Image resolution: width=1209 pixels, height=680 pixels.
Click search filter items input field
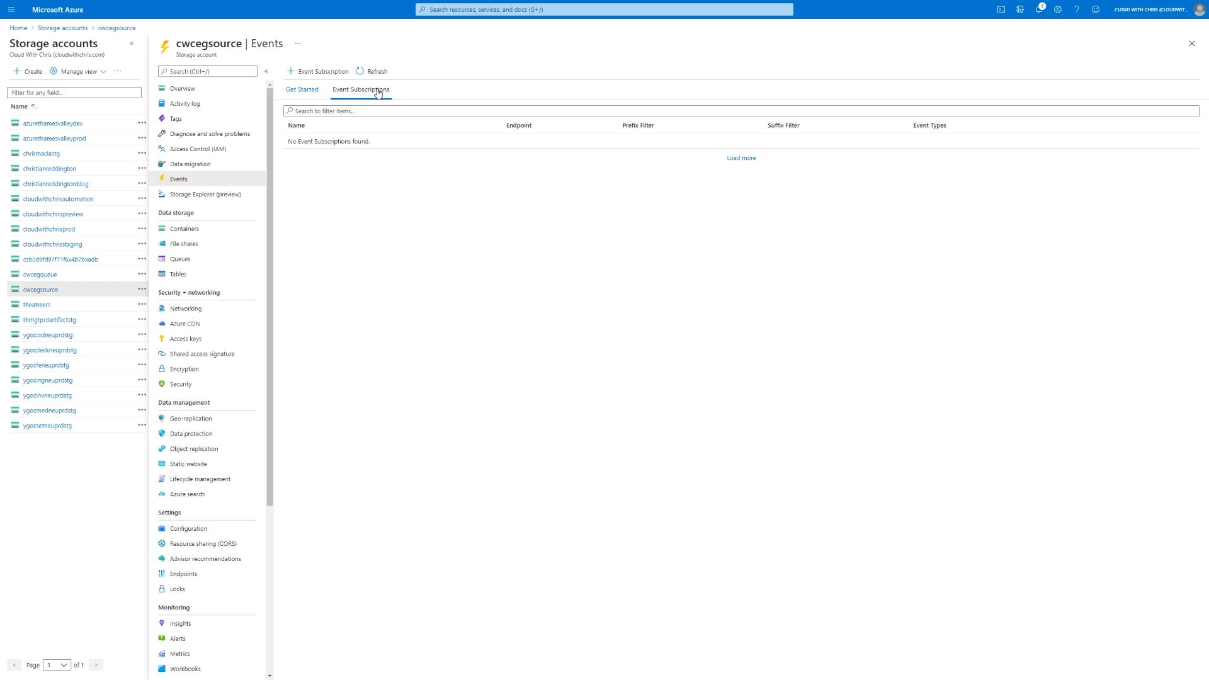[740, 110]
